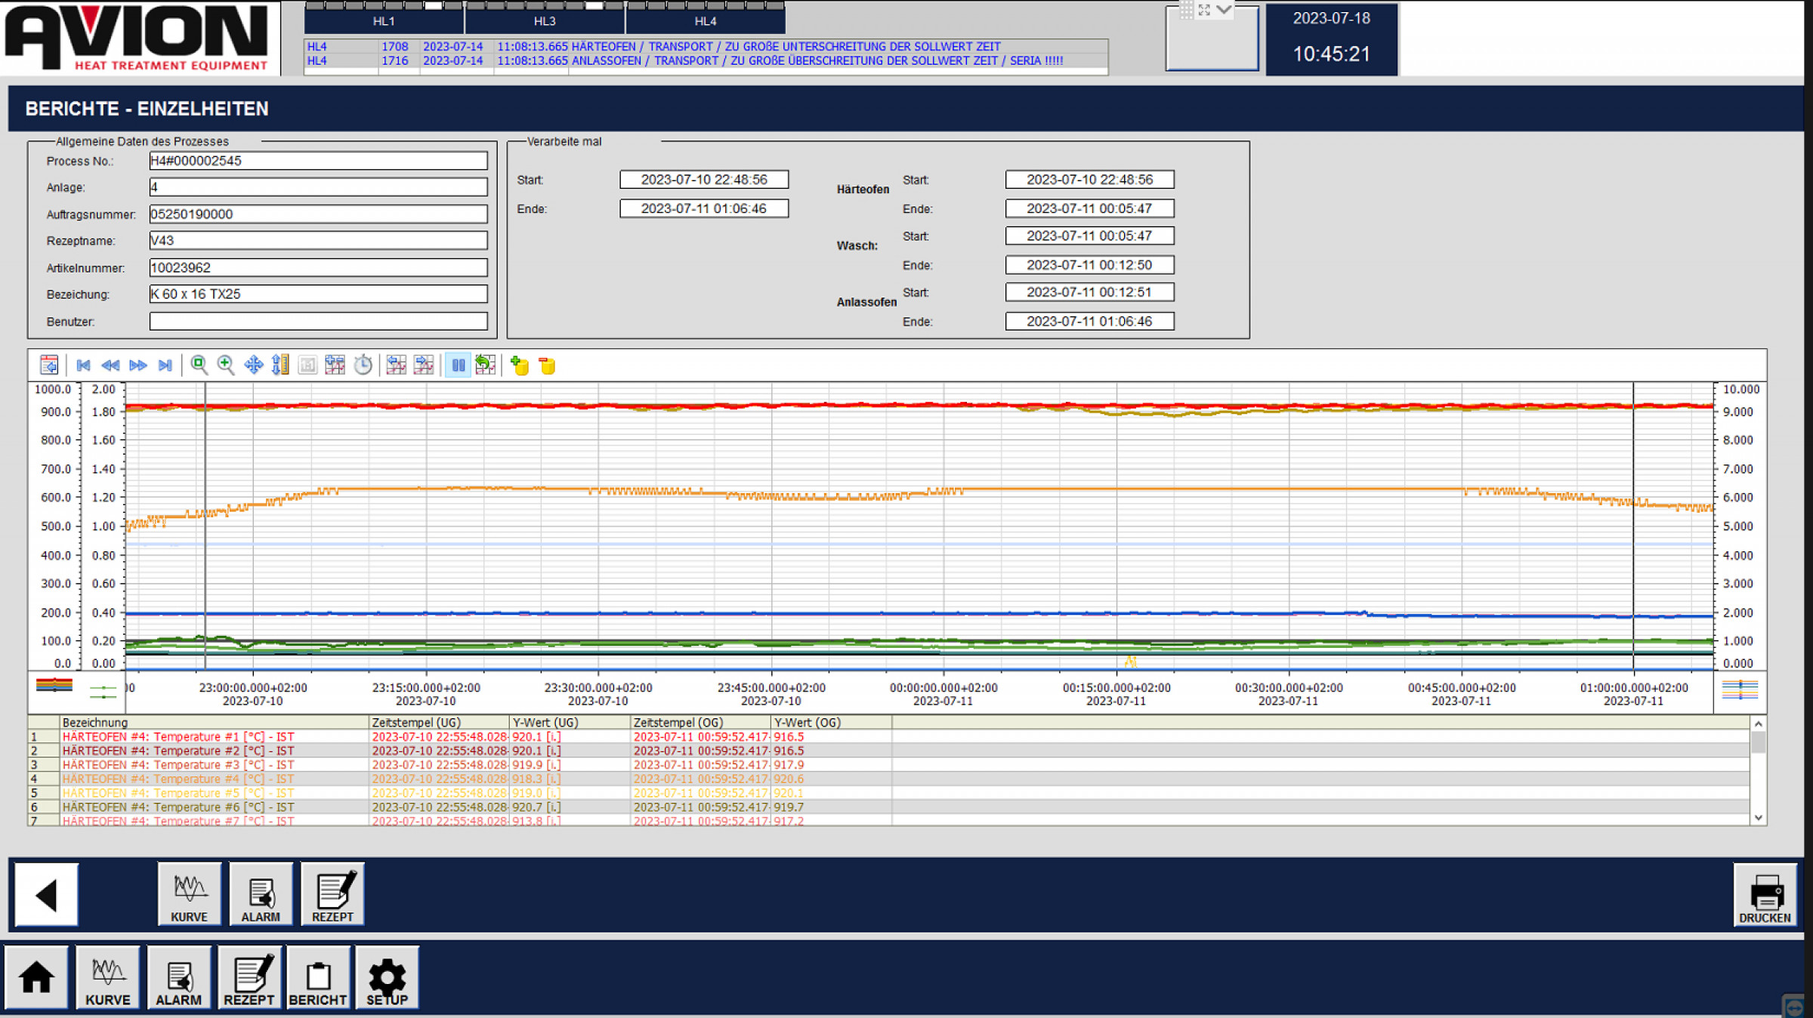Switch to the HL3 tab

point(544,21)
